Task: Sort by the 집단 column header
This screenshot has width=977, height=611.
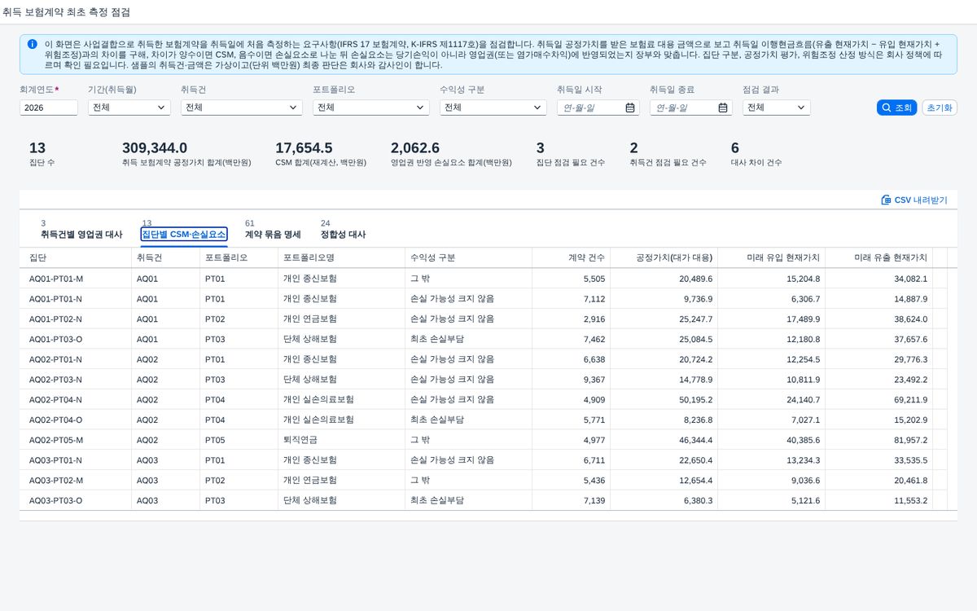Action: pyautogui.click(x=75, y=257)
